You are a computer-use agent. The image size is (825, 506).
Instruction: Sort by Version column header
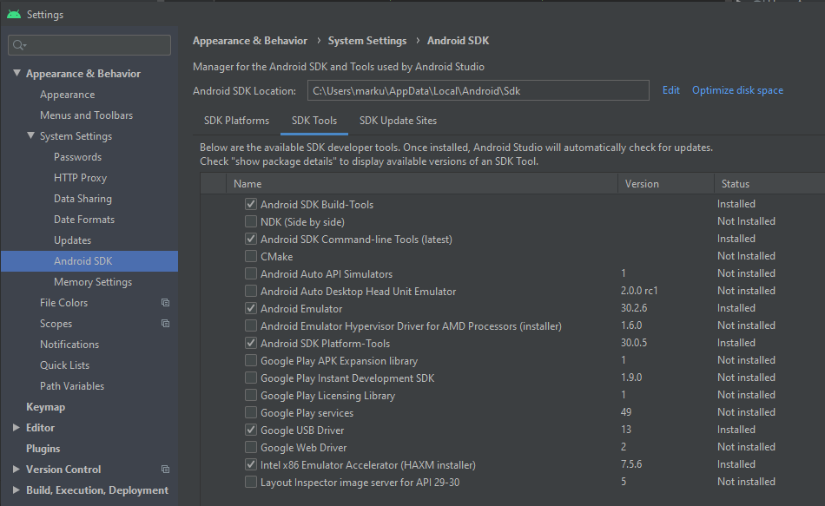665,184
